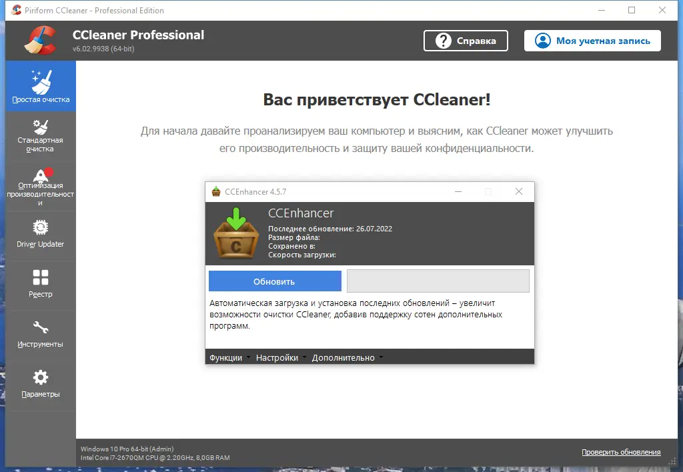Click the Справка button

[466, 41]
